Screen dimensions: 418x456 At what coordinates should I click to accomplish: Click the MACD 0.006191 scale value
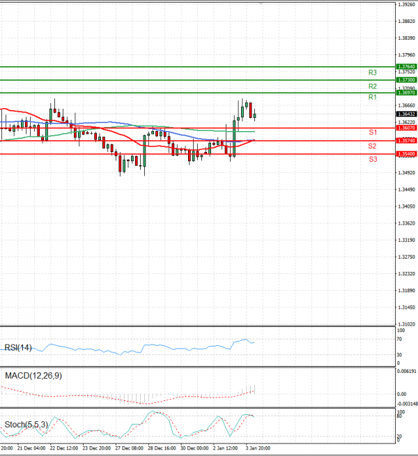(406, 371)
